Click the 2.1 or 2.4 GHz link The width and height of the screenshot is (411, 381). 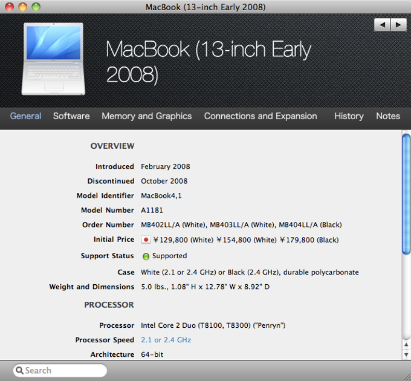pyautogui.click(x=166, y=340)
